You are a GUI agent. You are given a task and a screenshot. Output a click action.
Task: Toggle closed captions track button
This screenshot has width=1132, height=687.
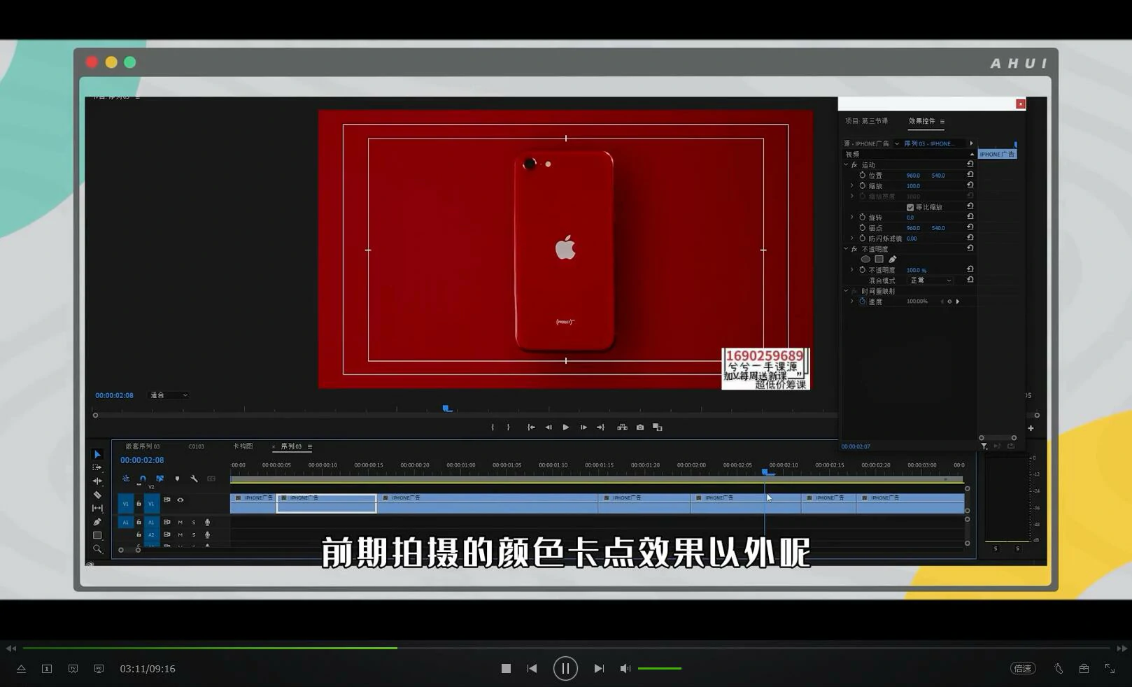pos(211,479)
